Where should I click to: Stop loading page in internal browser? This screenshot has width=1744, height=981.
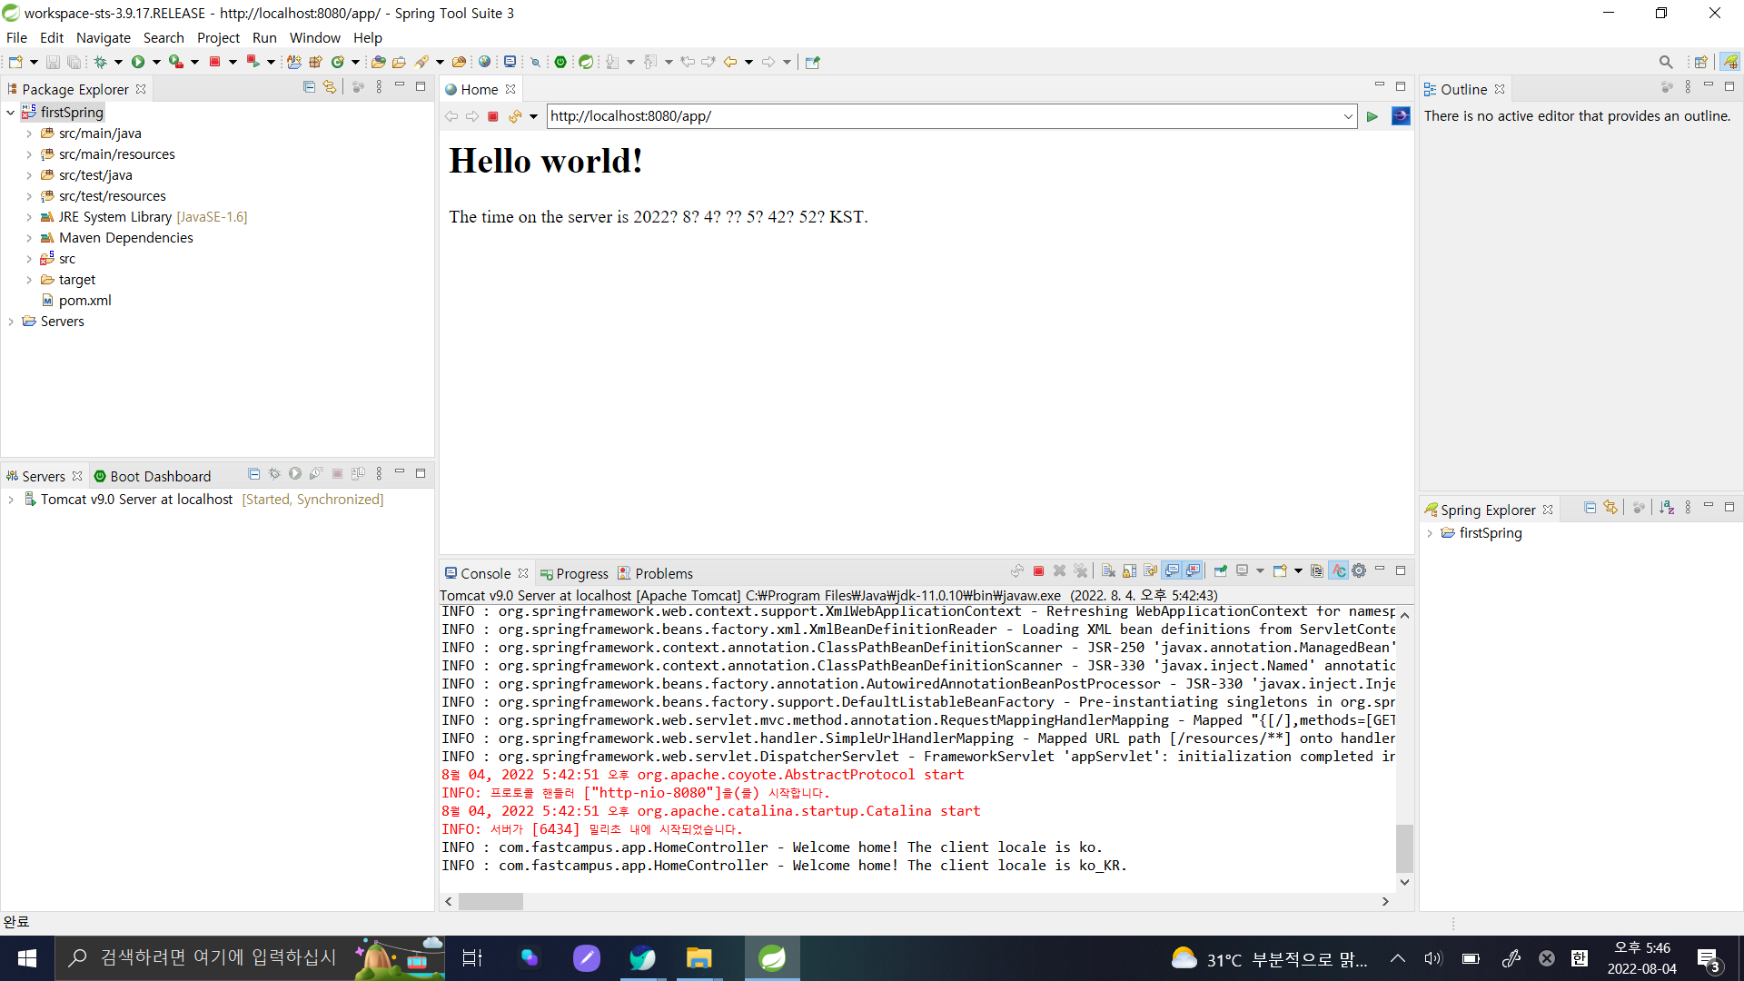[x=493, y=116]
